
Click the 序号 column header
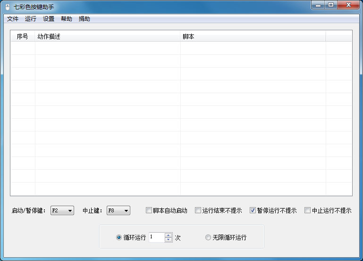pos(23,36)
